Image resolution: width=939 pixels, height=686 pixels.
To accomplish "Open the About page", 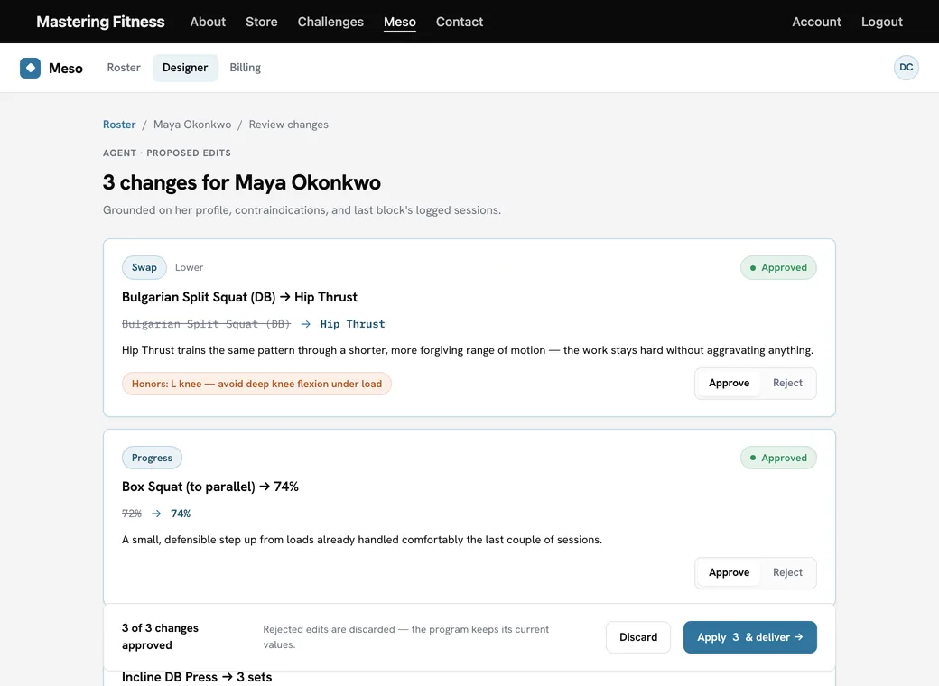I will (208, 22).
